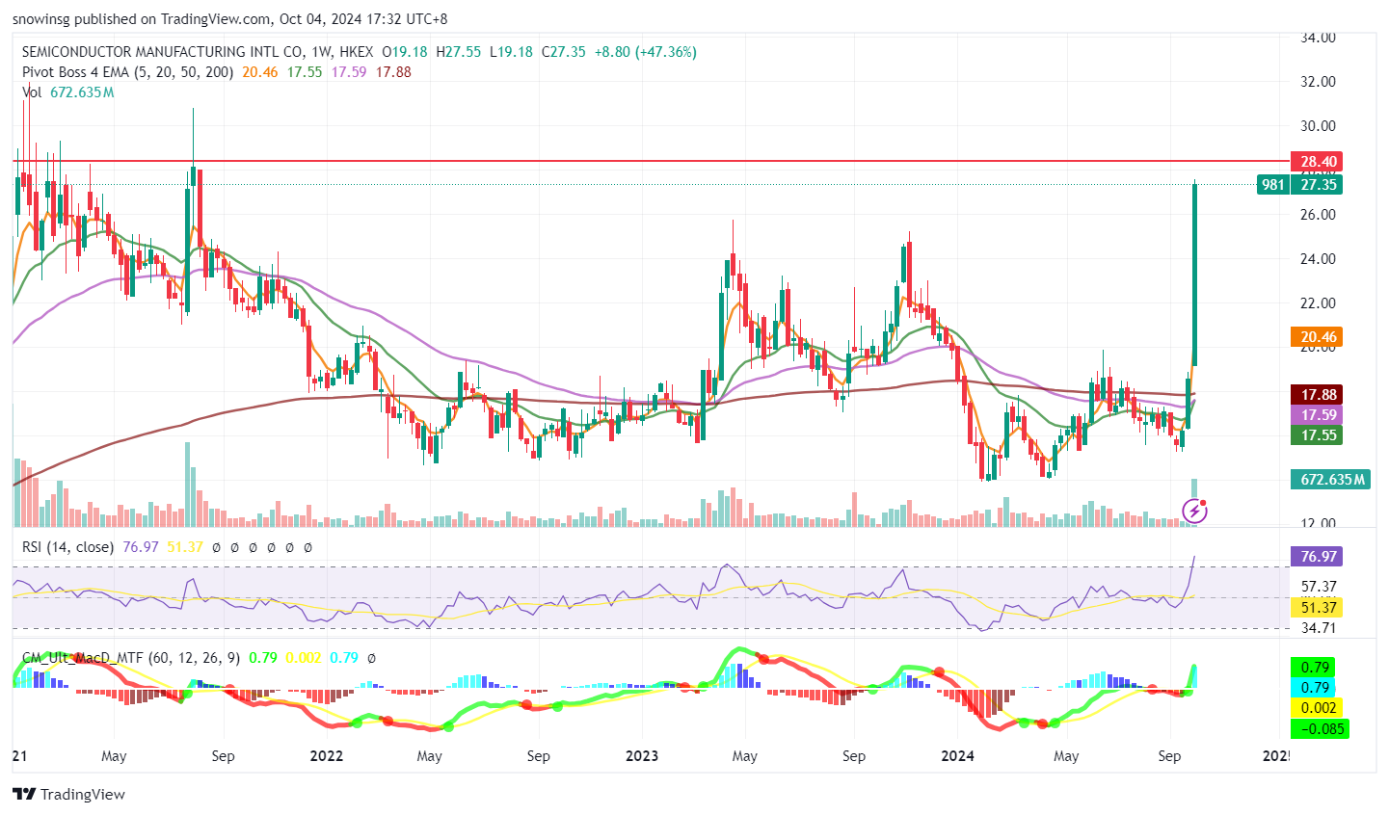
Task: Select the 57.37 RSI scale value
Action: 1318,587
